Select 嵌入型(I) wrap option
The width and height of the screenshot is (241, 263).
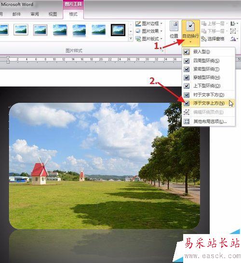209,52
